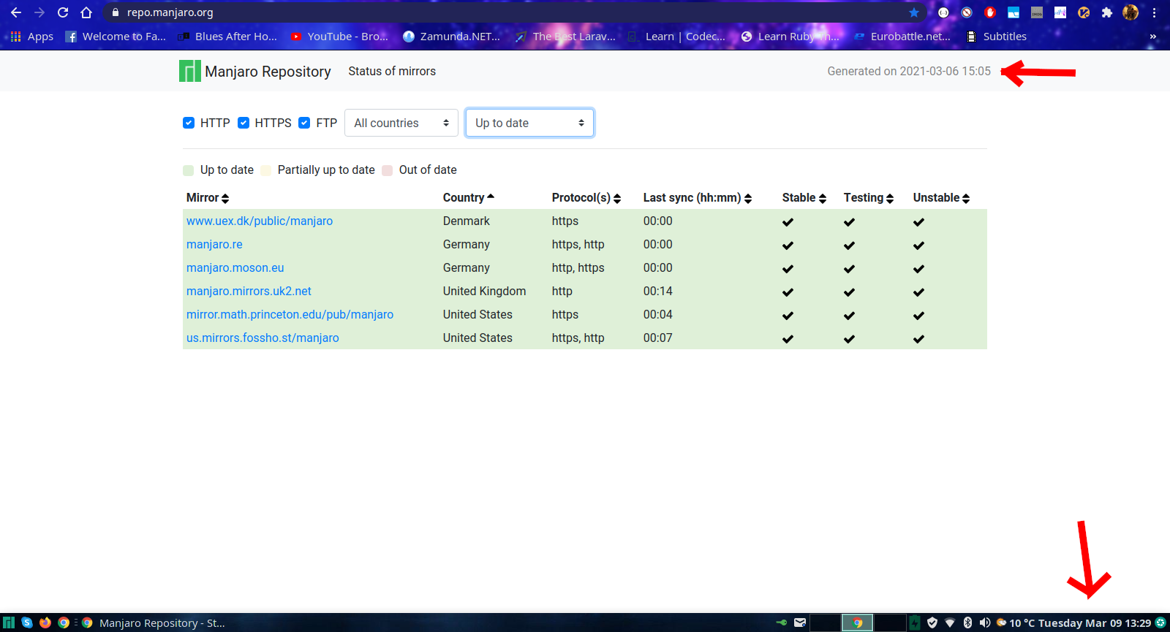This screenshot has height=632, width=1170.
Task: Click the volume speaker tray icon
Action: point(984,623)
